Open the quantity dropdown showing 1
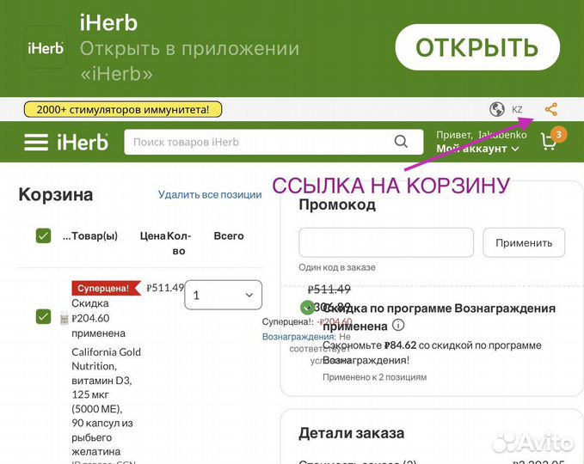 coord(223,295)
